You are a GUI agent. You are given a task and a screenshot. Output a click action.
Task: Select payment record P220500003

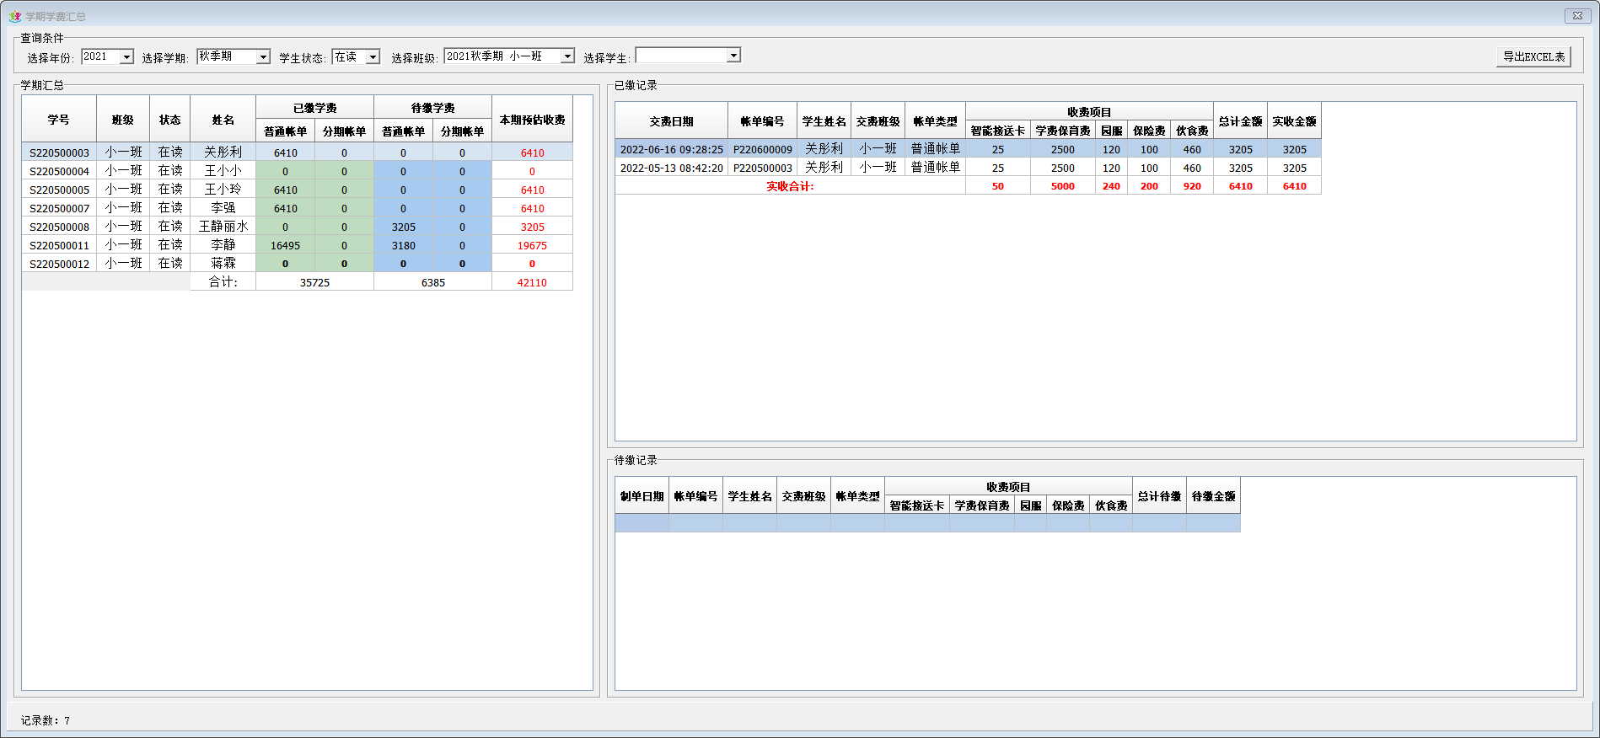point(762,168)
